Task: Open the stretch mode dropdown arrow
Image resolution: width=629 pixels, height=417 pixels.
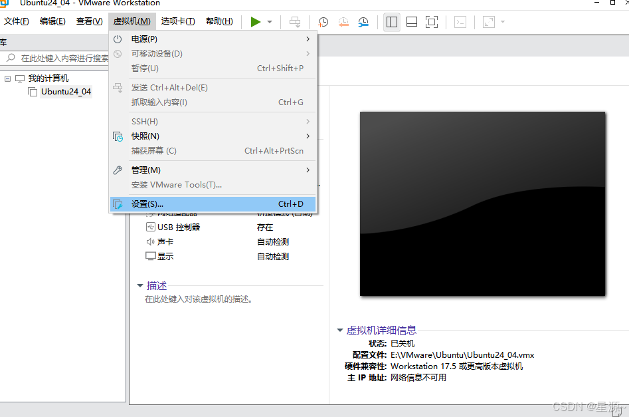Action: point(503,22)
